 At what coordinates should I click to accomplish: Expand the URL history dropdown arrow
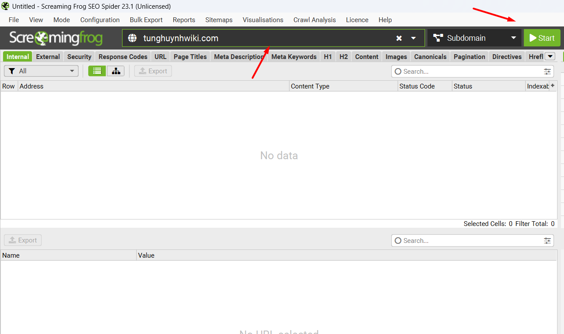[414, 38]
